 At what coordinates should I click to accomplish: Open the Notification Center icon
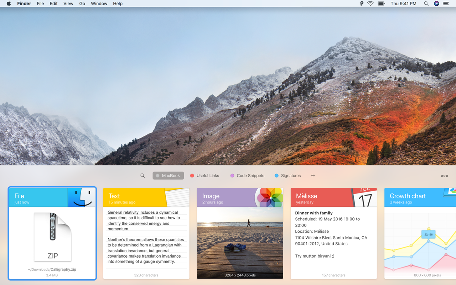[x=446, y=4]
